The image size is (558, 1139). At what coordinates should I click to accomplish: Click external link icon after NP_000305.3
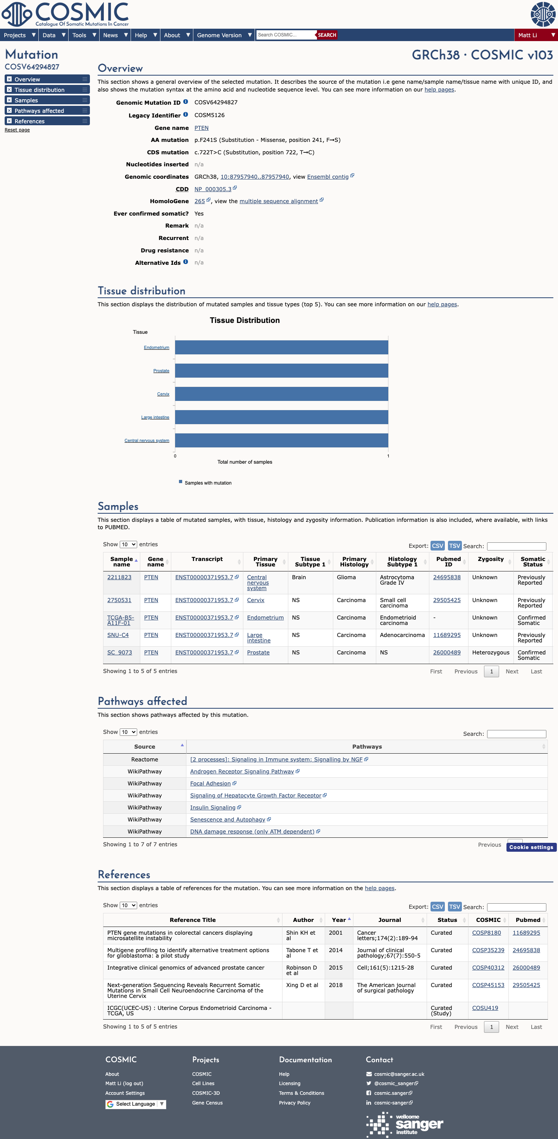pyautogui.click(x=235, y=188)
